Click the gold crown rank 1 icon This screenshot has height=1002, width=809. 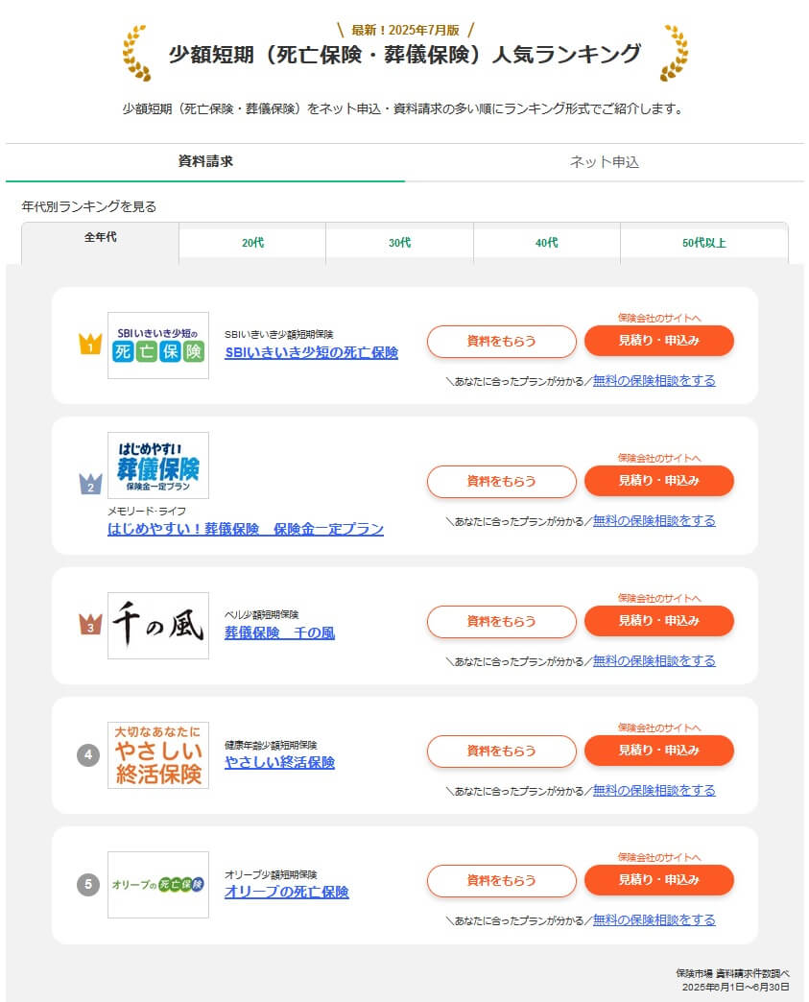(x=89, y=344)
